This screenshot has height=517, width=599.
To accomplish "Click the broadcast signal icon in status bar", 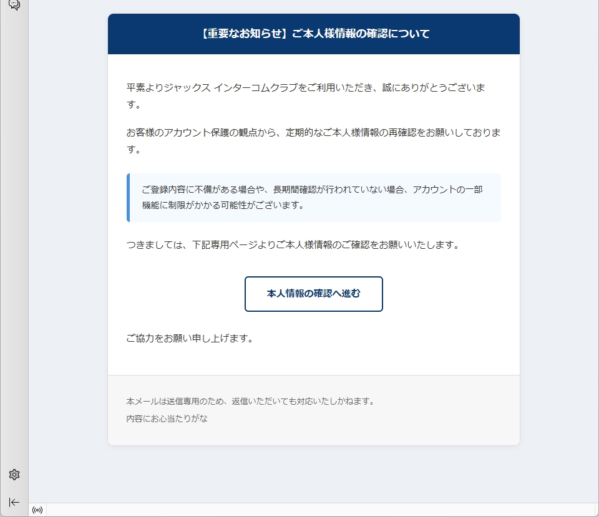I will (x=37, y=510).
